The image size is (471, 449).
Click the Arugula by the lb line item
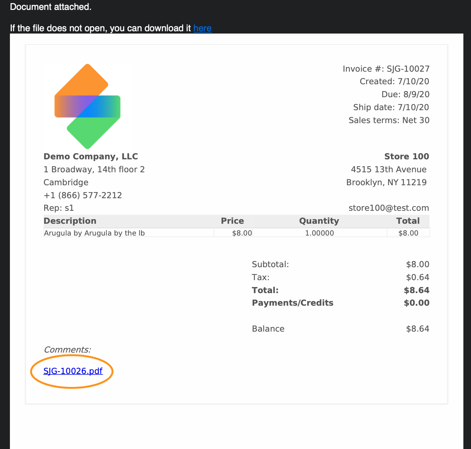click(x=94, y=233)
